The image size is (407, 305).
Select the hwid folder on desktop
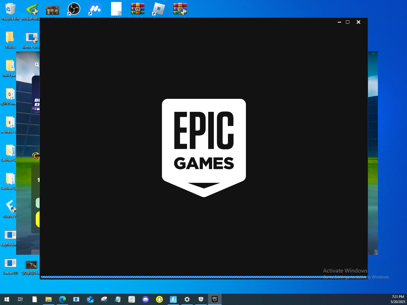click(x=10, y=68)
